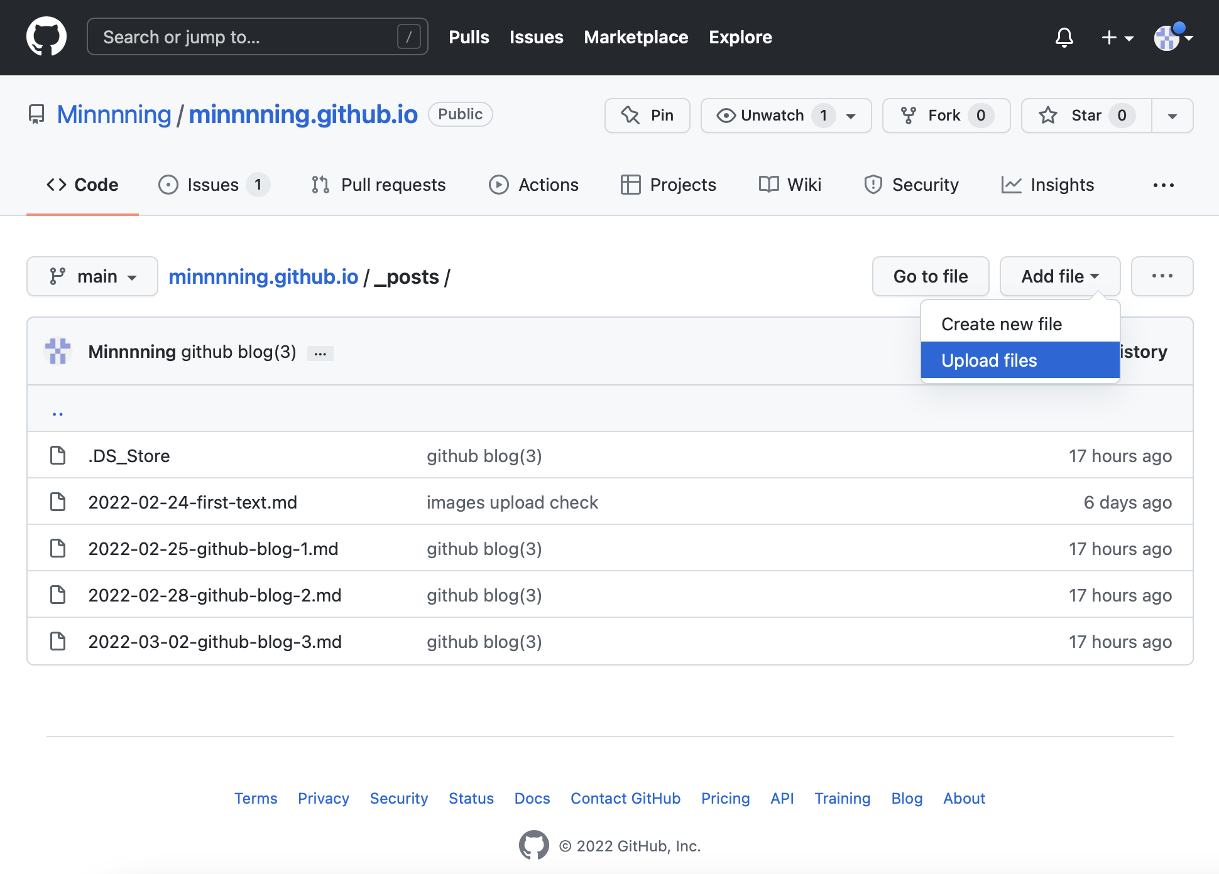Toggle Star on this repository
The height and width of the screenshot is (874, 1219).
click(1086, 116)
